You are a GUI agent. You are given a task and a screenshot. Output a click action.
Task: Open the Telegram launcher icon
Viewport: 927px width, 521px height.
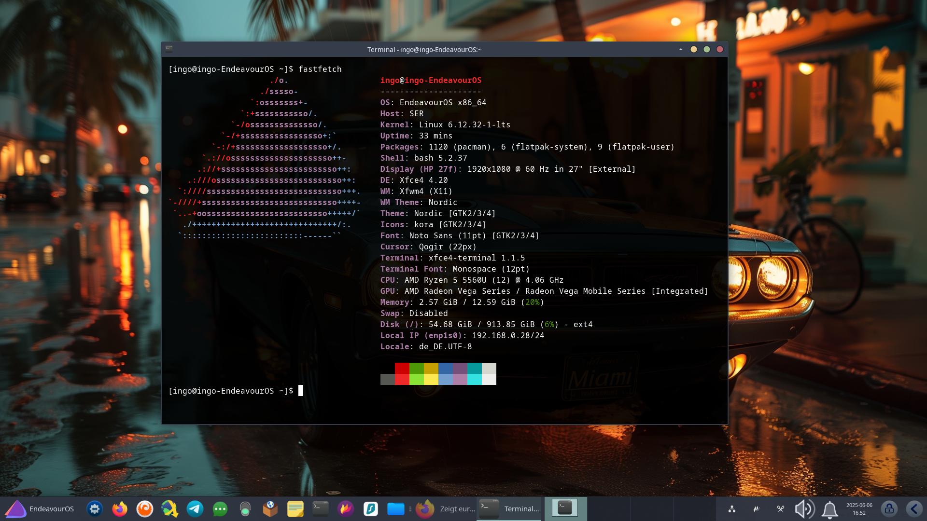pyautogui.click(x=195, y=509)
